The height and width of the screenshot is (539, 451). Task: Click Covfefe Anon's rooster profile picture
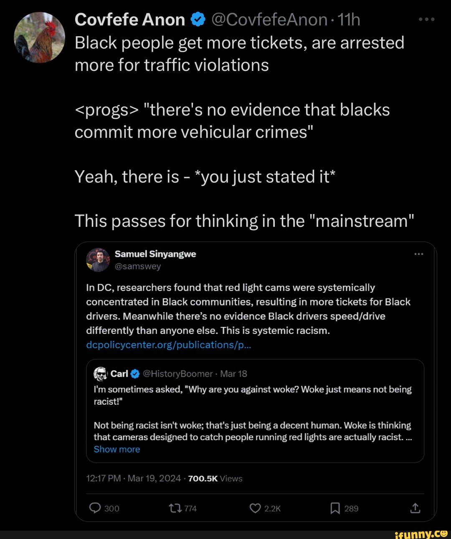(x=40, y=38)
